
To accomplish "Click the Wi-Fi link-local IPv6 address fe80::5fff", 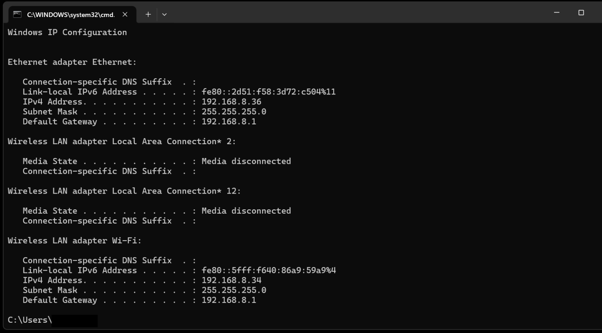I will (x=268, y=271).
